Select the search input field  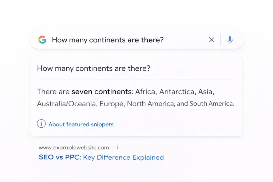120,39
